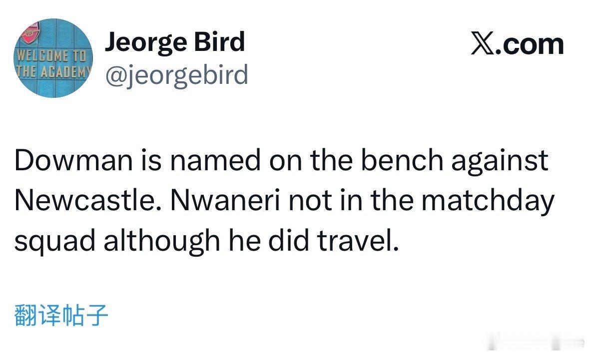Click the "THE ACADEMY" sign text in avatar

[53, 70]
